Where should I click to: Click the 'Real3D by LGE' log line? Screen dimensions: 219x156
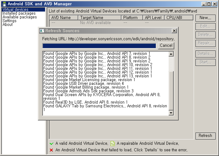coord(85,102)
